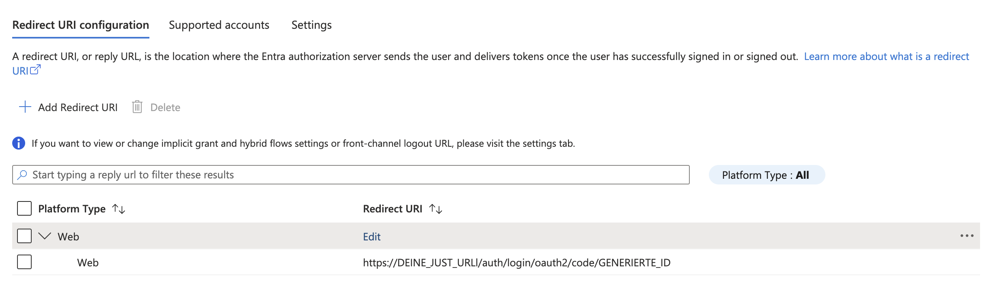1002x287 pixels.
Task: Click the magnifier icon in the filter box
Action: (22, 175)
